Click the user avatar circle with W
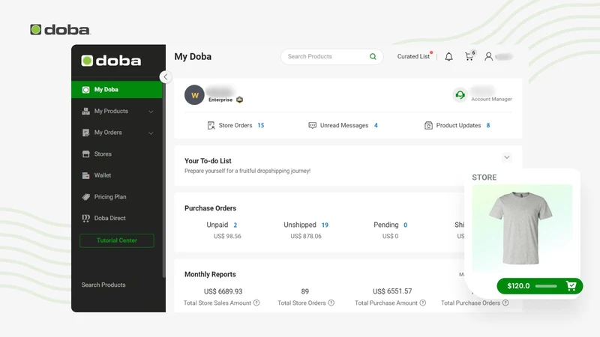 tap(194, 95)
